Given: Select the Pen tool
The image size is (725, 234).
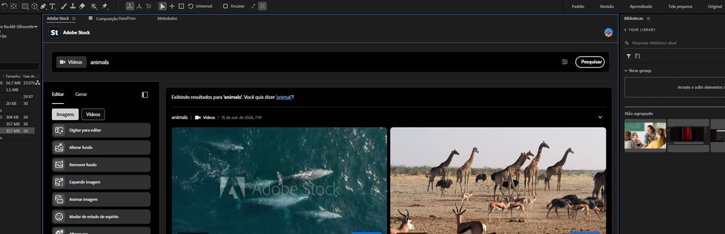Looking at the screenshot, I should pos(43,7).
